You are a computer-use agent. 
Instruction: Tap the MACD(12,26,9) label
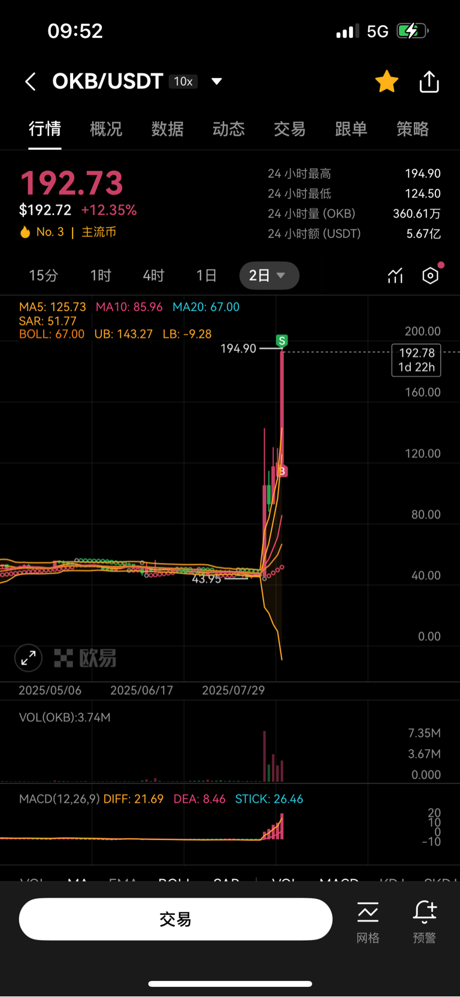[x=59, y=799]
